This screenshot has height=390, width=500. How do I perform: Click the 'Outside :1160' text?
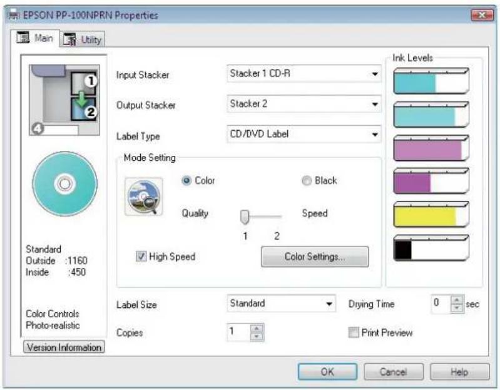coord(56,260)
